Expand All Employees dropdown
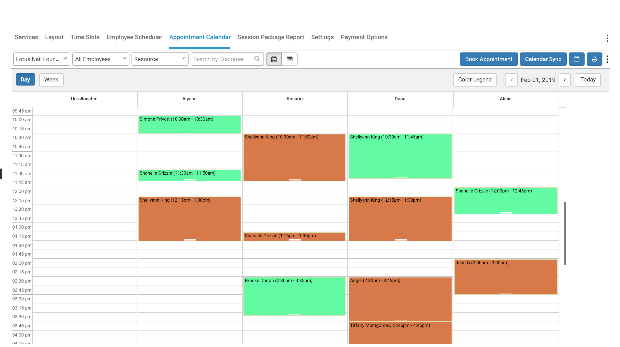 tap(101, 59)
